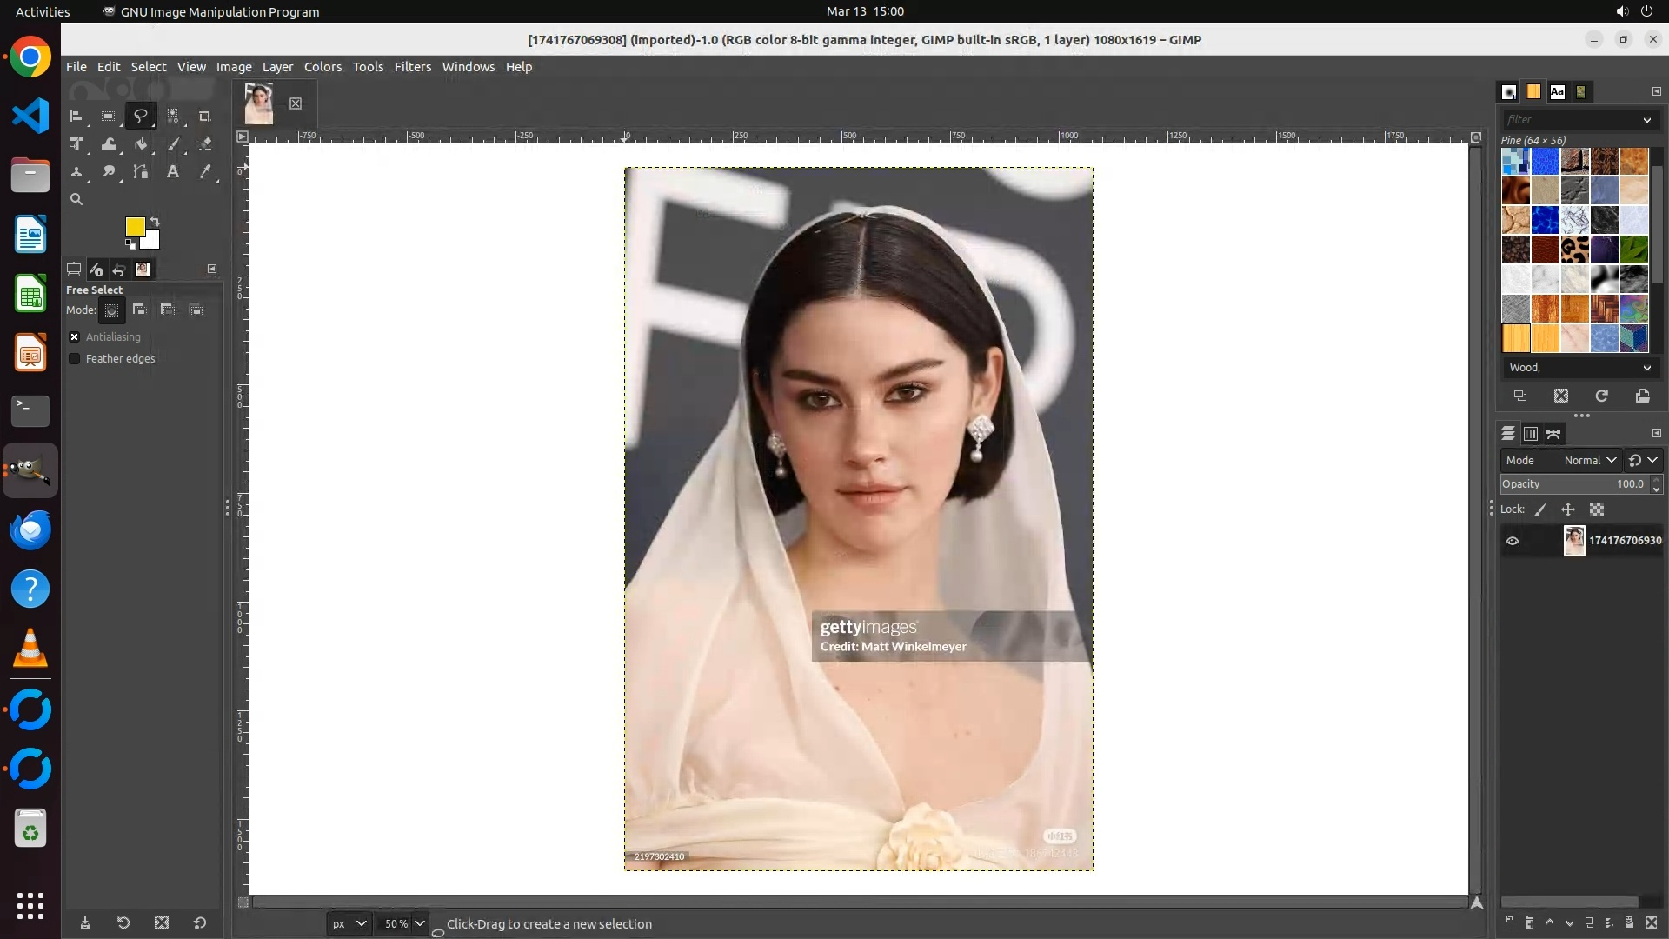Disable the Antialiasing checkbox
Image resolution: width=1669 pixels, height=939 pixels.
pos(75,337)
